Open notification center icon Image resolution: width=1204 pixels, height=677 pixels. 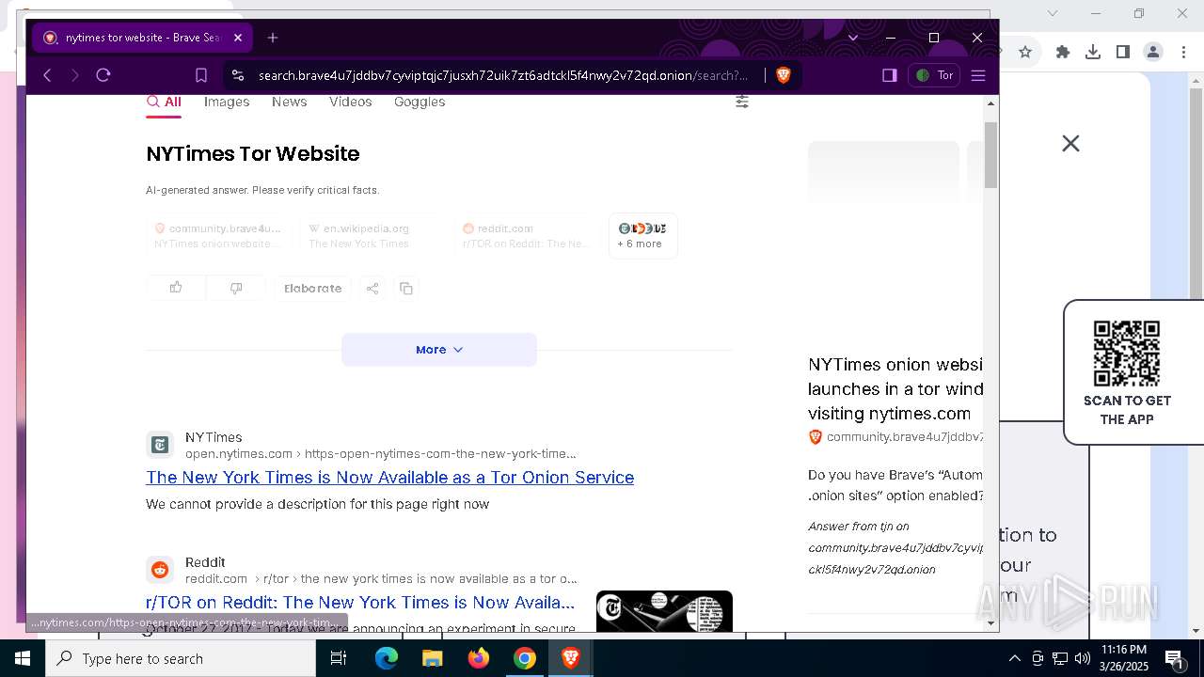(1175, 658)
